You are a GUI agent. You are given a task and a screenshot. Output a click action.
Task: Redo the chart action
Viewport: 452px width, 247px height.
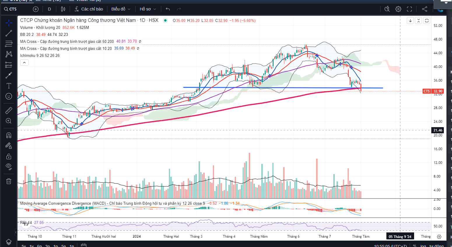coord(179,9)
